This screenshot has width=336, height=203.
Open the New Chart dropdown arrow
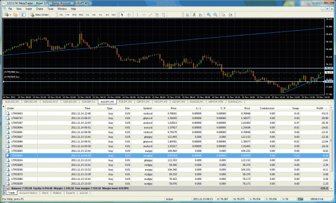point(10,15)
